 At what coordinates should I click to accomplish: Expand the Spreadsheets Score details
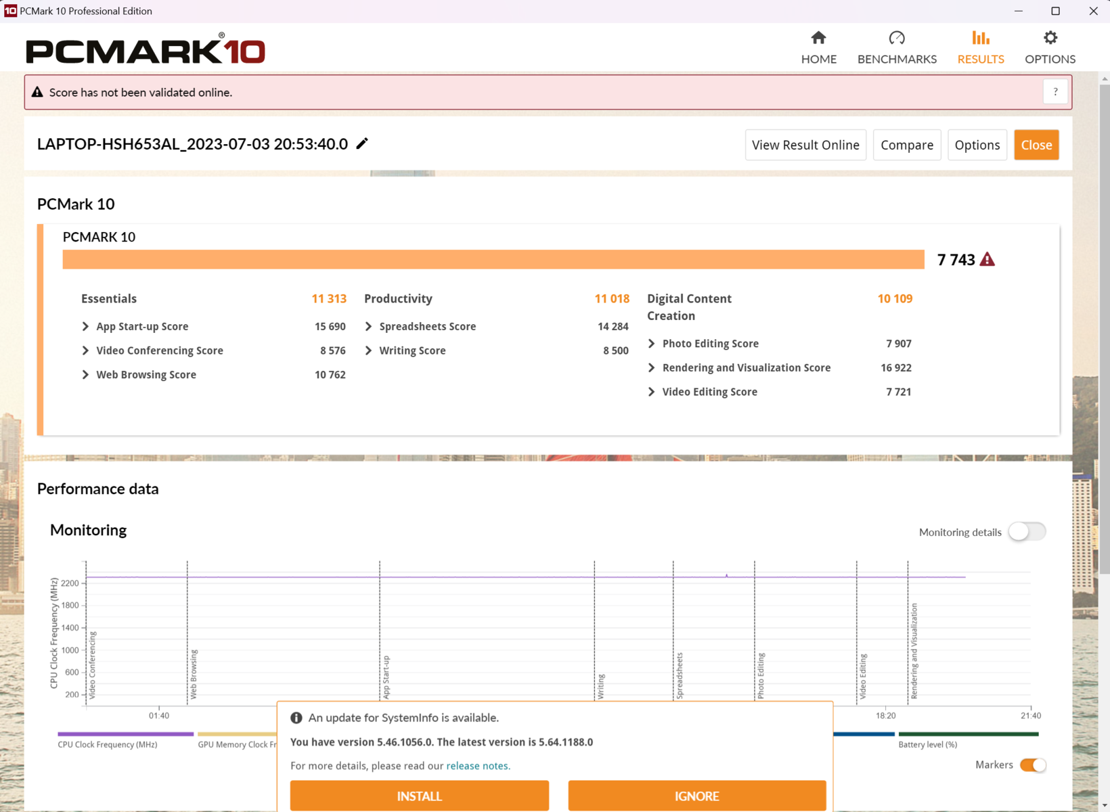pyautogui.click(x=368, y=326)
